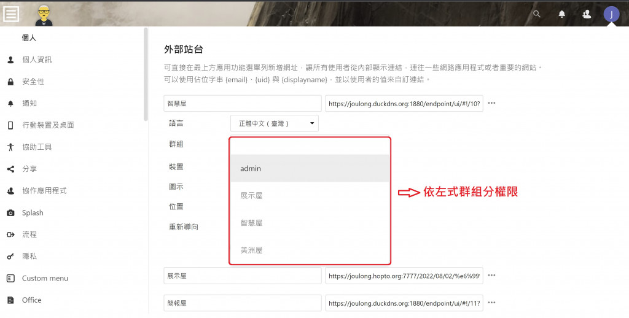The image size is (629, 318).
Task: Click the 群組 field label
Action: coord(176,144)
